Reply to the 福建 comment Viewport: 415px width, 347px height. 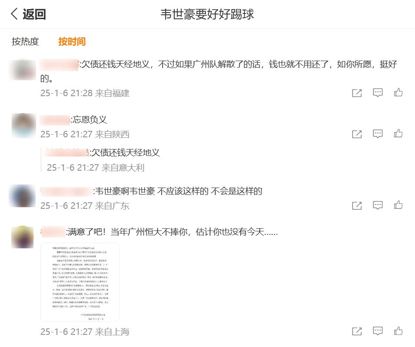pyautogui.click(x=378, y=93)
